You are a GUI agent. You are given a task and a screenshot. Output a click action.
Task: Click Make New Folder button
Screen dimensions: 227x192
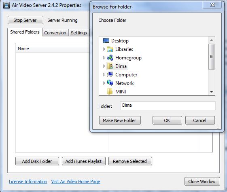point(120,120)
